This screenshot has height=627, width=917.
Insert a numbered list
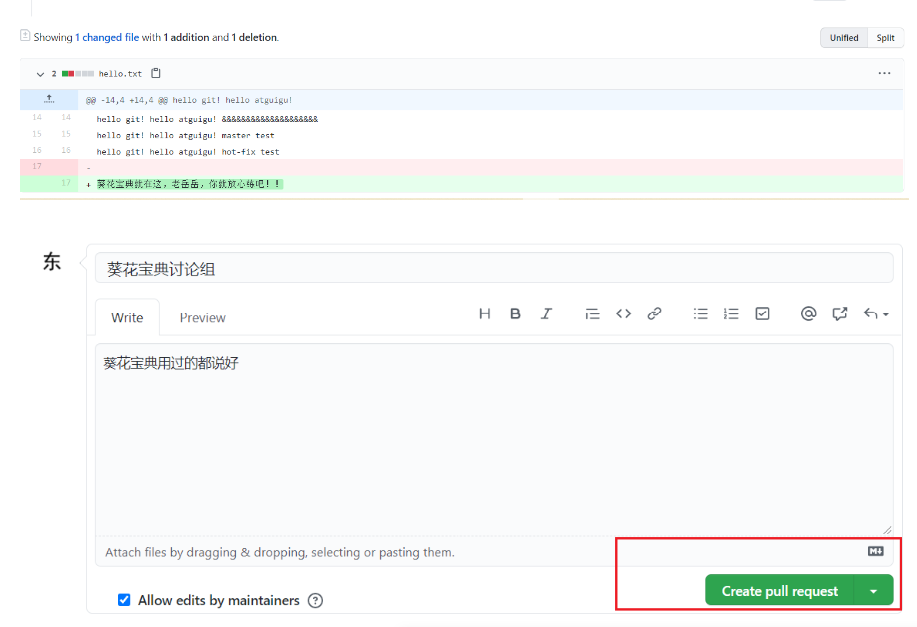(x=731, y=313)
